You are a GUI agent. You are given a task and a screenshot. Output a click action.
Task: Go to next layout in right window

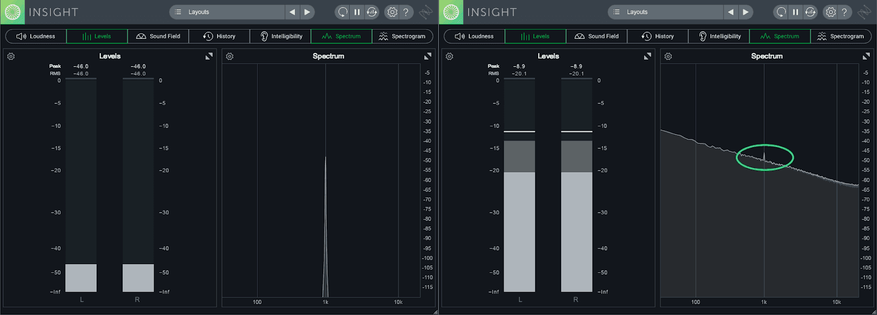pyautogui.click(x=745, y=12)
